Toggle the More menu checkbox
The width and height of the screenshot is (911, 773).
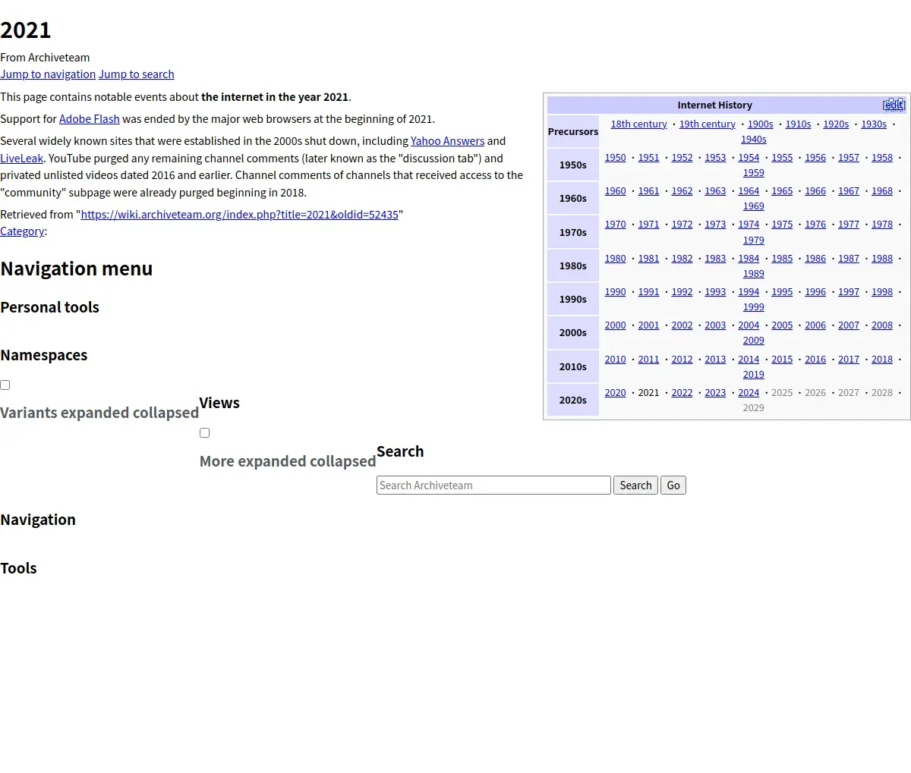[x=204, y=432]
